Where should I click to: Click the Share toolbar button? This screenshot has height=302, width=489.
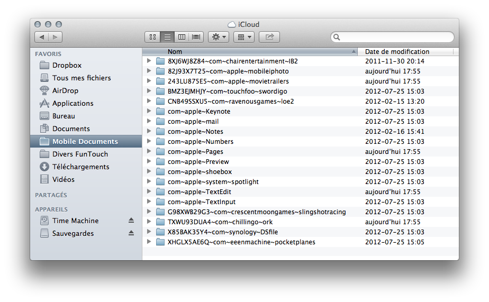[269, 37]
